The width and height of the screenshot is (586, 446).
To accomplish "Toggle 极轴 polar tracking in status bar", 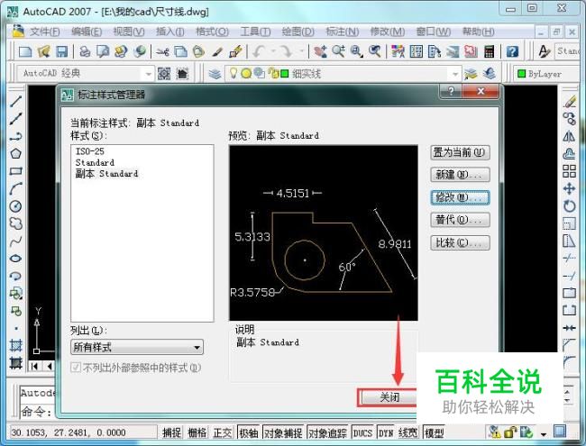I will click(249, 432).
